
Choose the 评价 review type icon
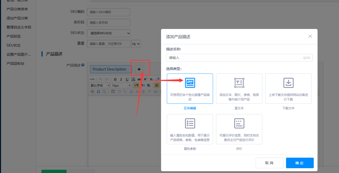[x=239, y=123]
